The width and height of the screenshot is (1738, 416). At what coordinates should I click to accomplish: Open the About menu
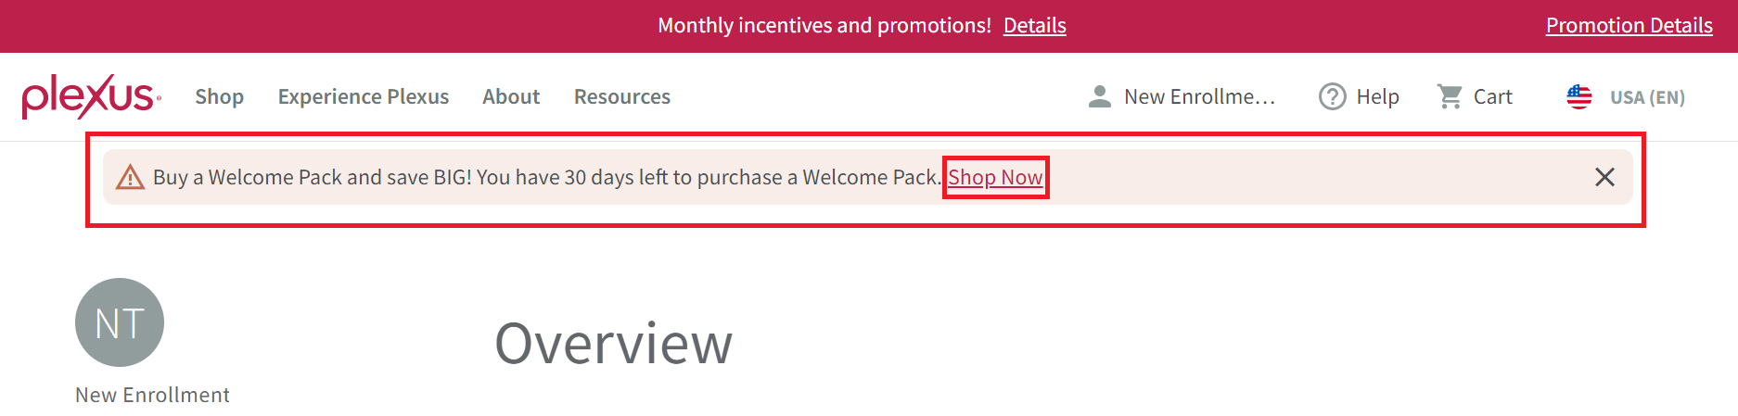pos(511,96)
